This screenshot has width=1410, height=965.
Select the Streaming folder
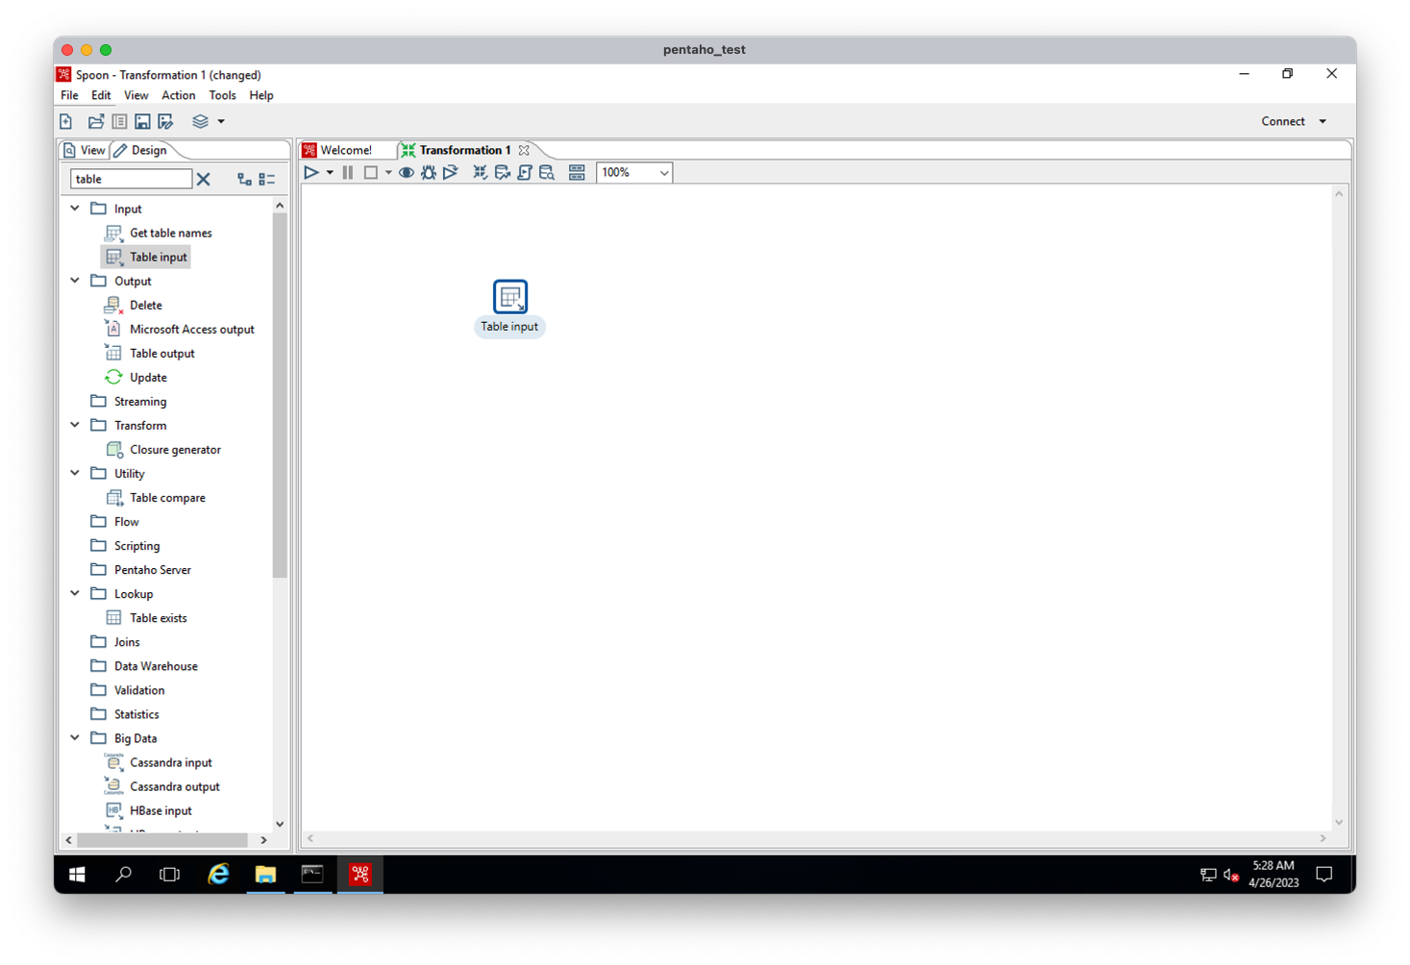129,402
